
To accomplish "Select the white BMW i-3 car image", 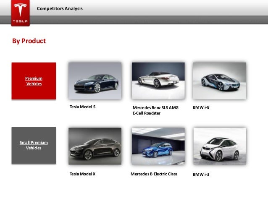I will point(219,146).
